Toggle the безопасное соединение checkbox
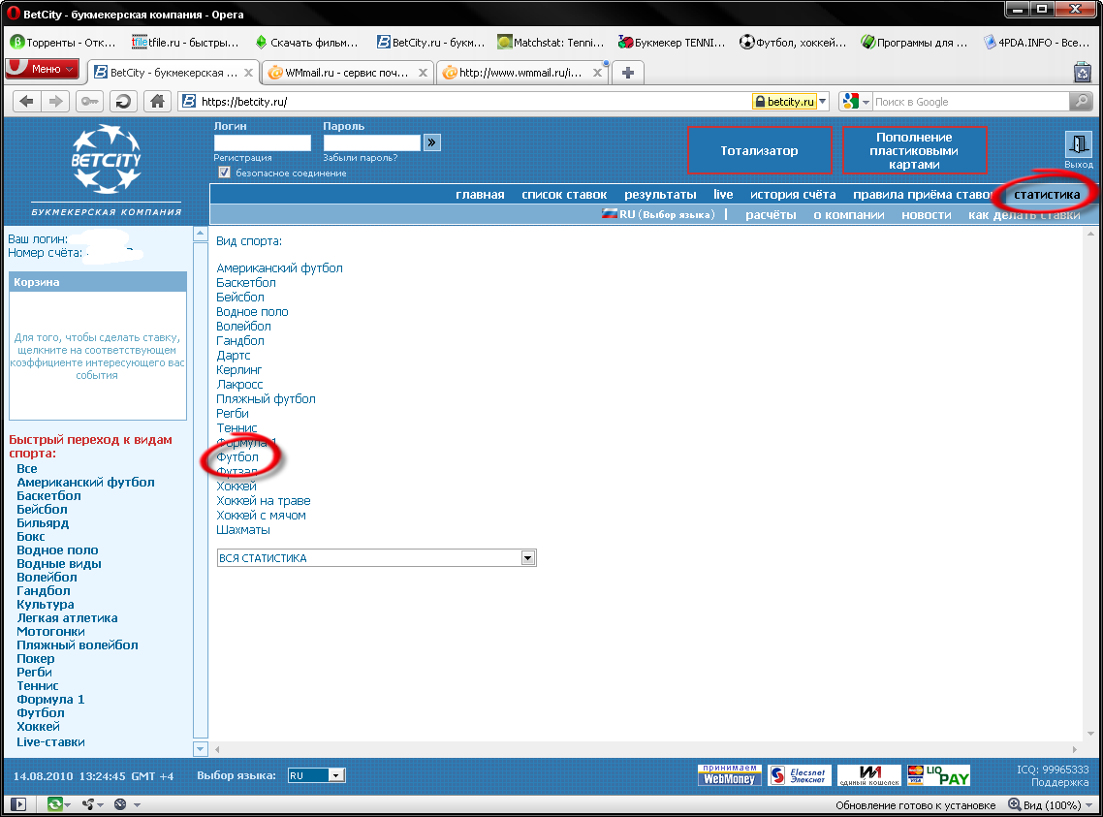Screen dimensions: 1103x817 click(x=225, y=173)
